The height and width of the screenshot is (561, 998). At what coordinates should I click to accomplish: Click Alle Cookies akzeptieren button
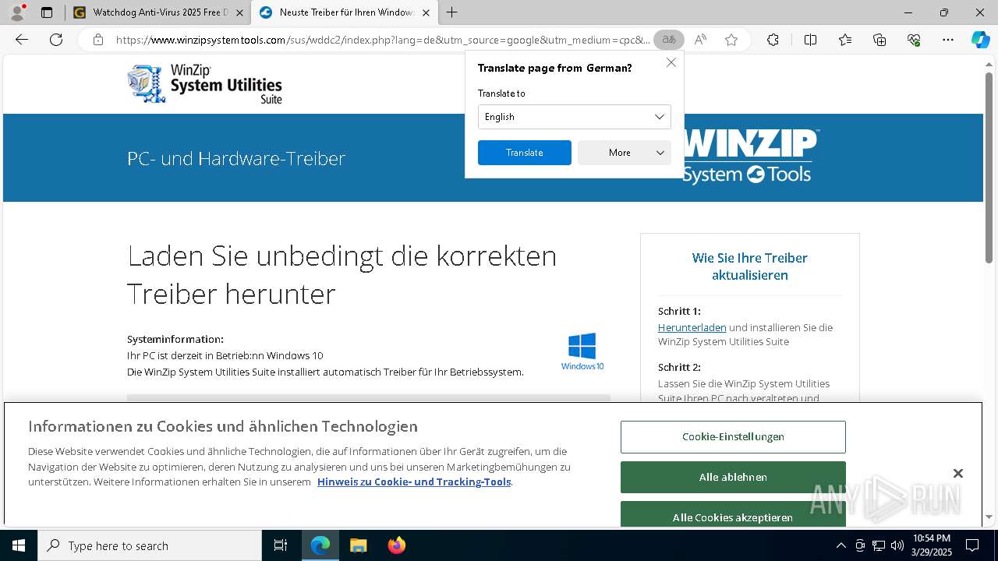click(733, 514)
